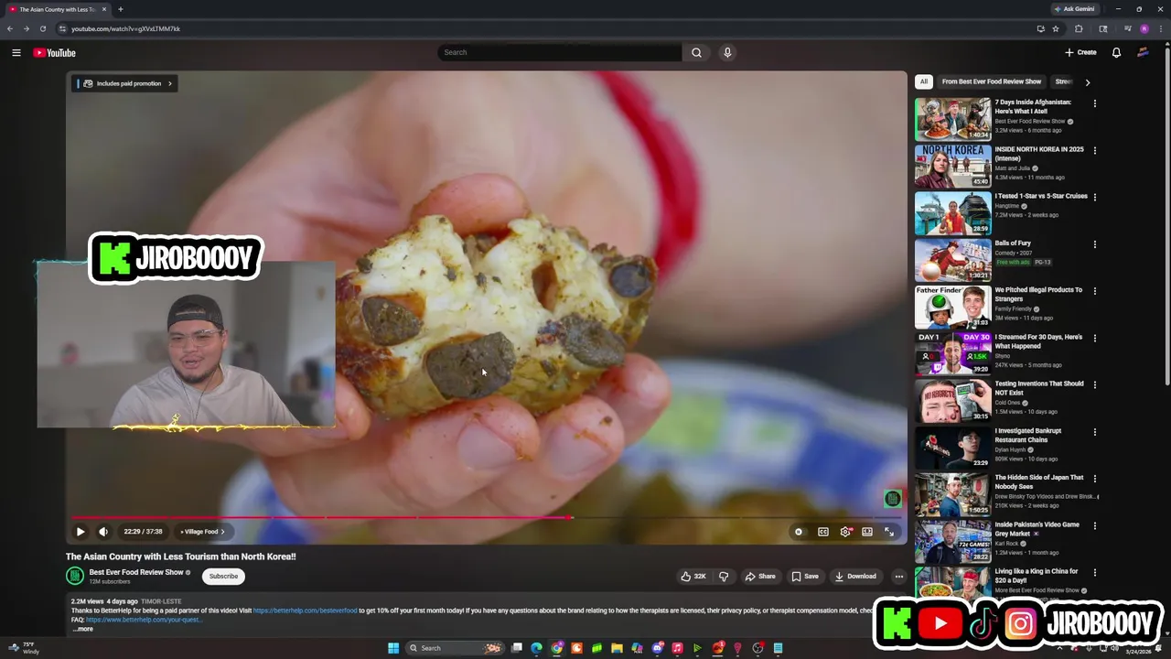Viewport: 1171px width, 659px height.
Task: Select From Best Ever Food Review Show chip
Action: point(992,81)
